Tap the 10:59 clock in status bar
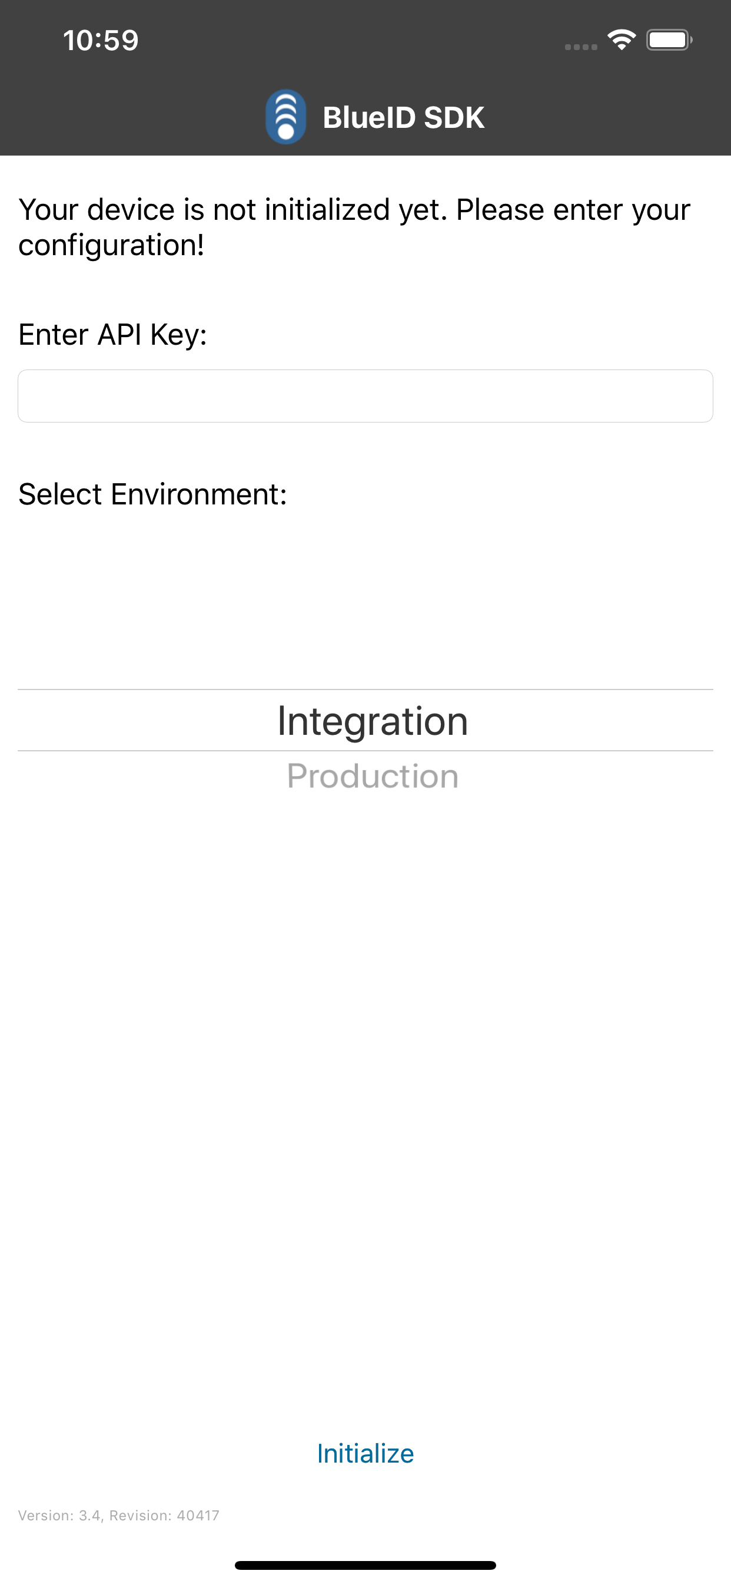The image size is (731, 1584). pyautogui.click(x=101, y=41)
